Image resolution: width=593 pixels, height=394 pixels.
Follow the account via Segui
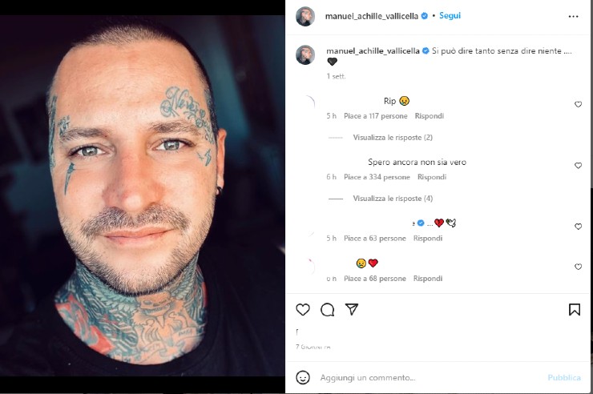tap(450, 15)
